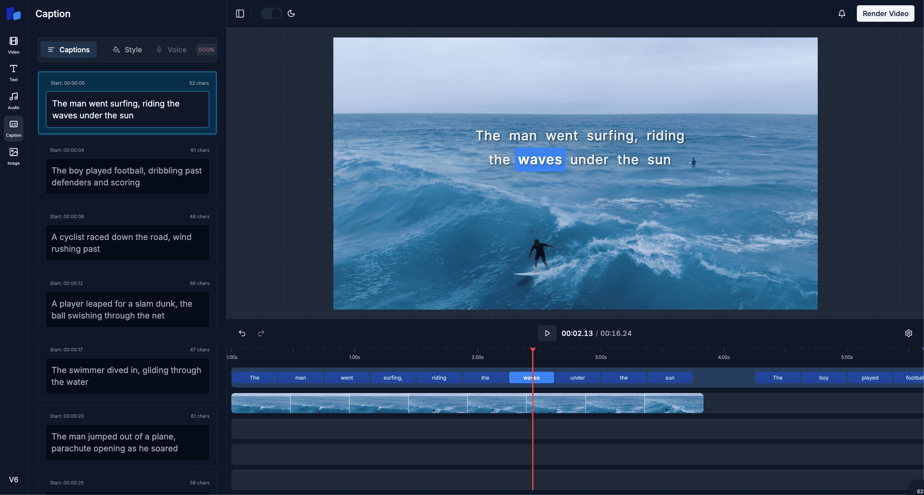Toggle dark mode switch
This screenshot has height=495, width=924.
click(271, 13)
